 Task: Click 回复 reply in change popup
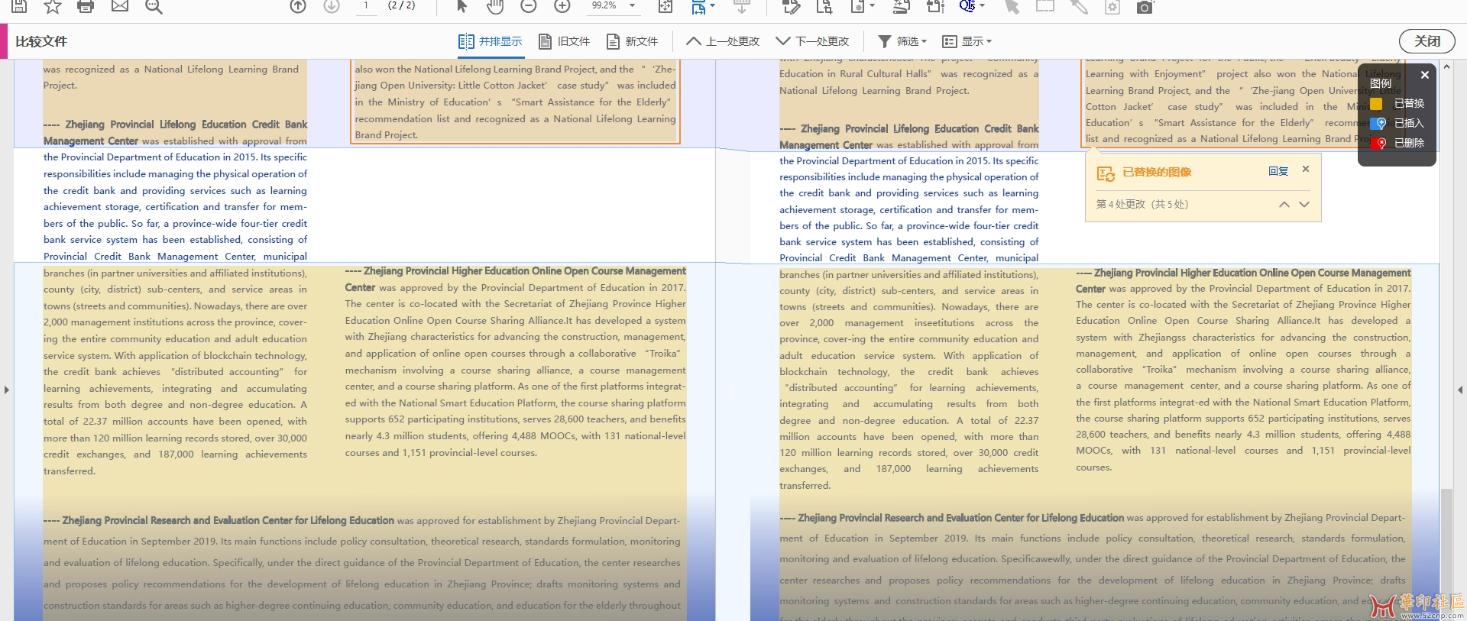pyautogui.click(x=1278, y=171)
